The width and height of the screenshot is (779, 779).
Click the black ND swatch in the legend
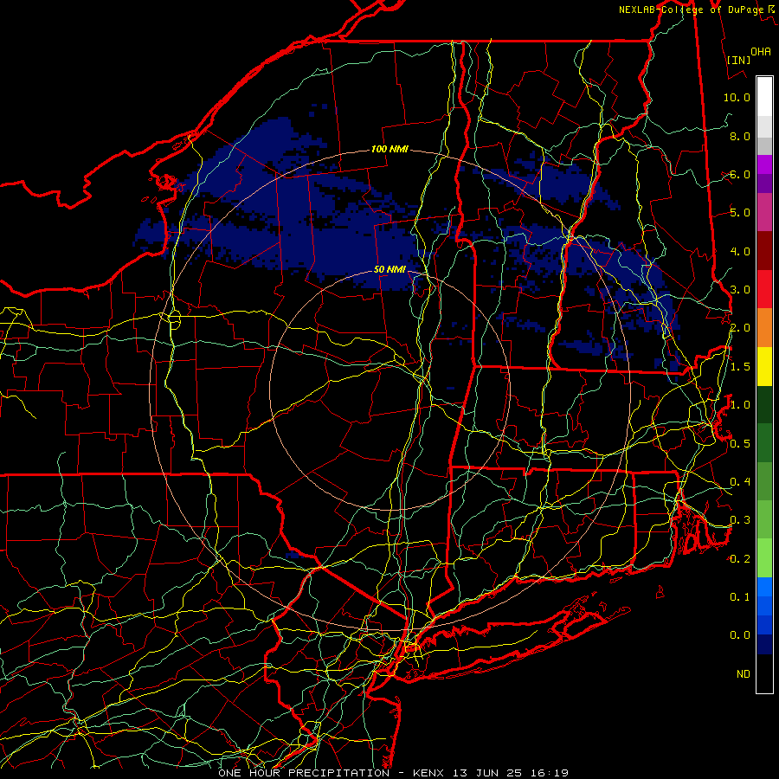764,673
